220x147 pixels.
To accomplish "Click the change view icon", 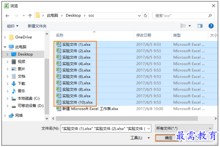I will (183, 26).
